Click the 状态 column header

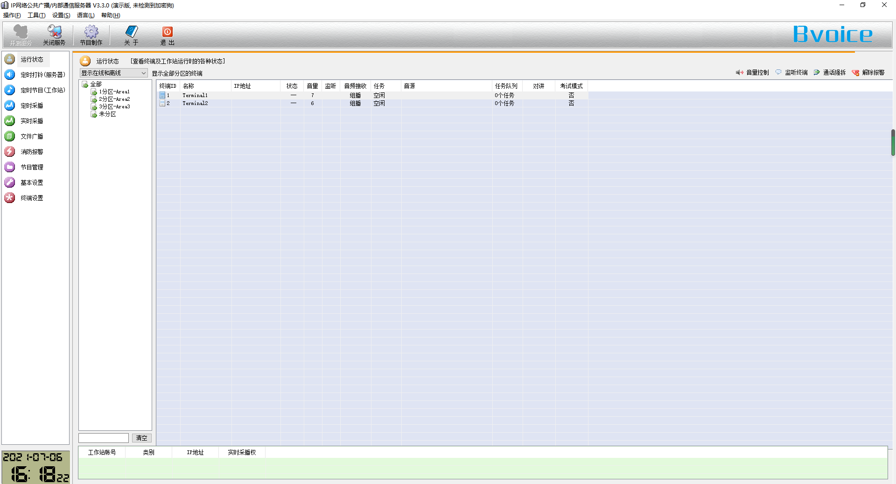pos(292,86)
